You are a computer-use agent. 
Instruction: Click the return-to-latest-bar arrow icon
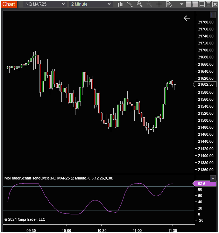tap(186, 18)
